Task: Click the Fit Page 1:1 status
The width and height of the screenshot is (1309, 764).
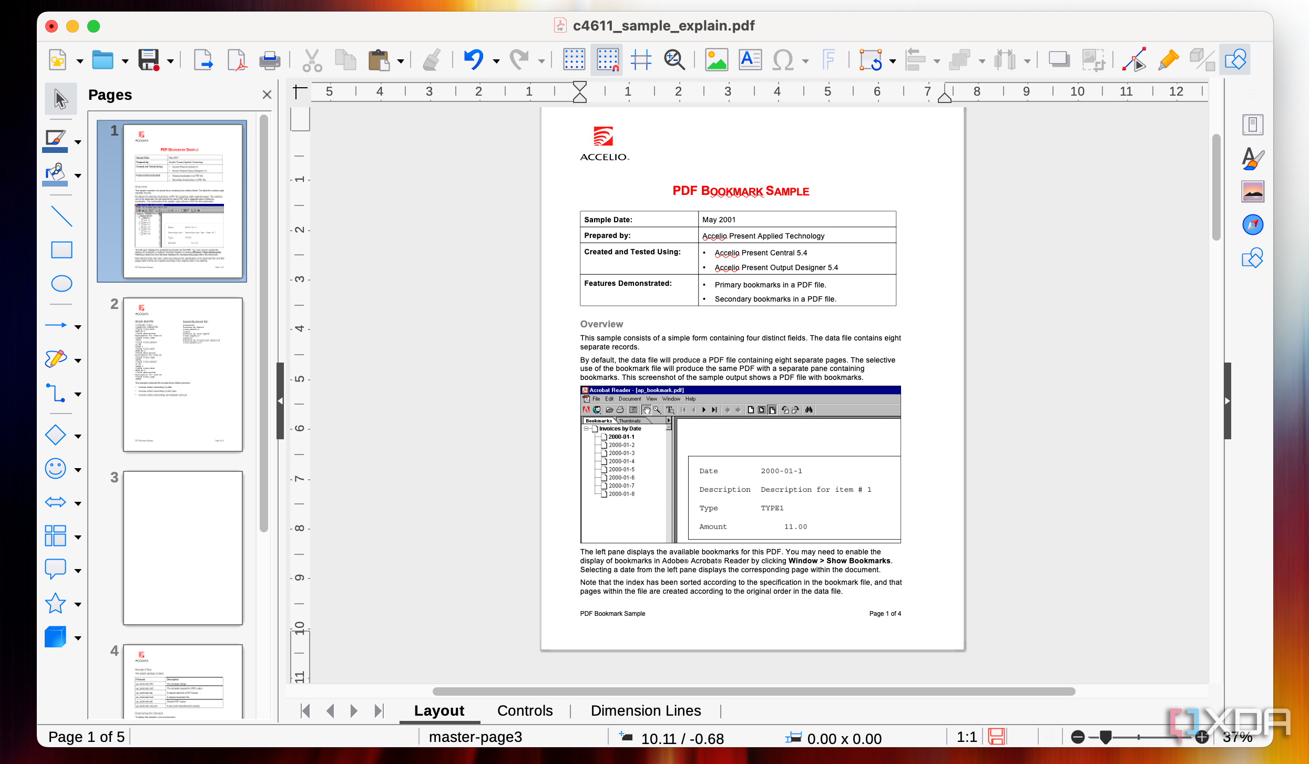Action: (x=966, y=737)
